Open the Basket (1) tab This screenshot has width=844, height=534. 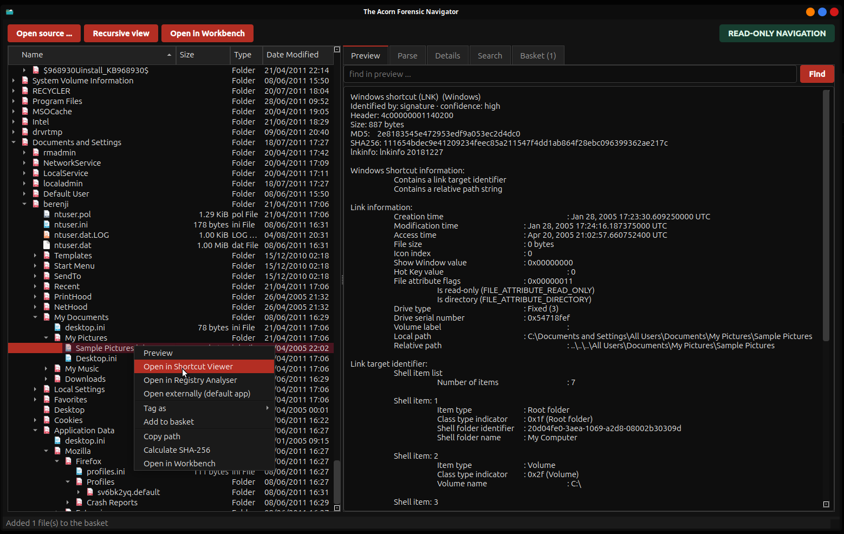point(538,56)
